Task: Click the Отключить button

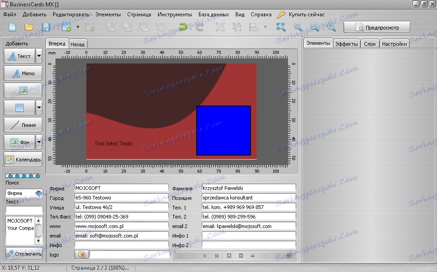Action: [24, 254]
